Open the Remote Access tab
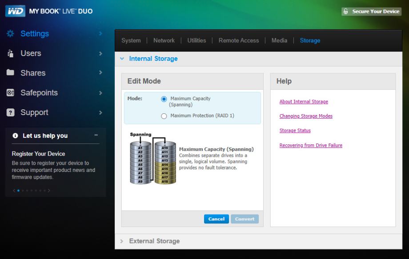 point(239,40)
